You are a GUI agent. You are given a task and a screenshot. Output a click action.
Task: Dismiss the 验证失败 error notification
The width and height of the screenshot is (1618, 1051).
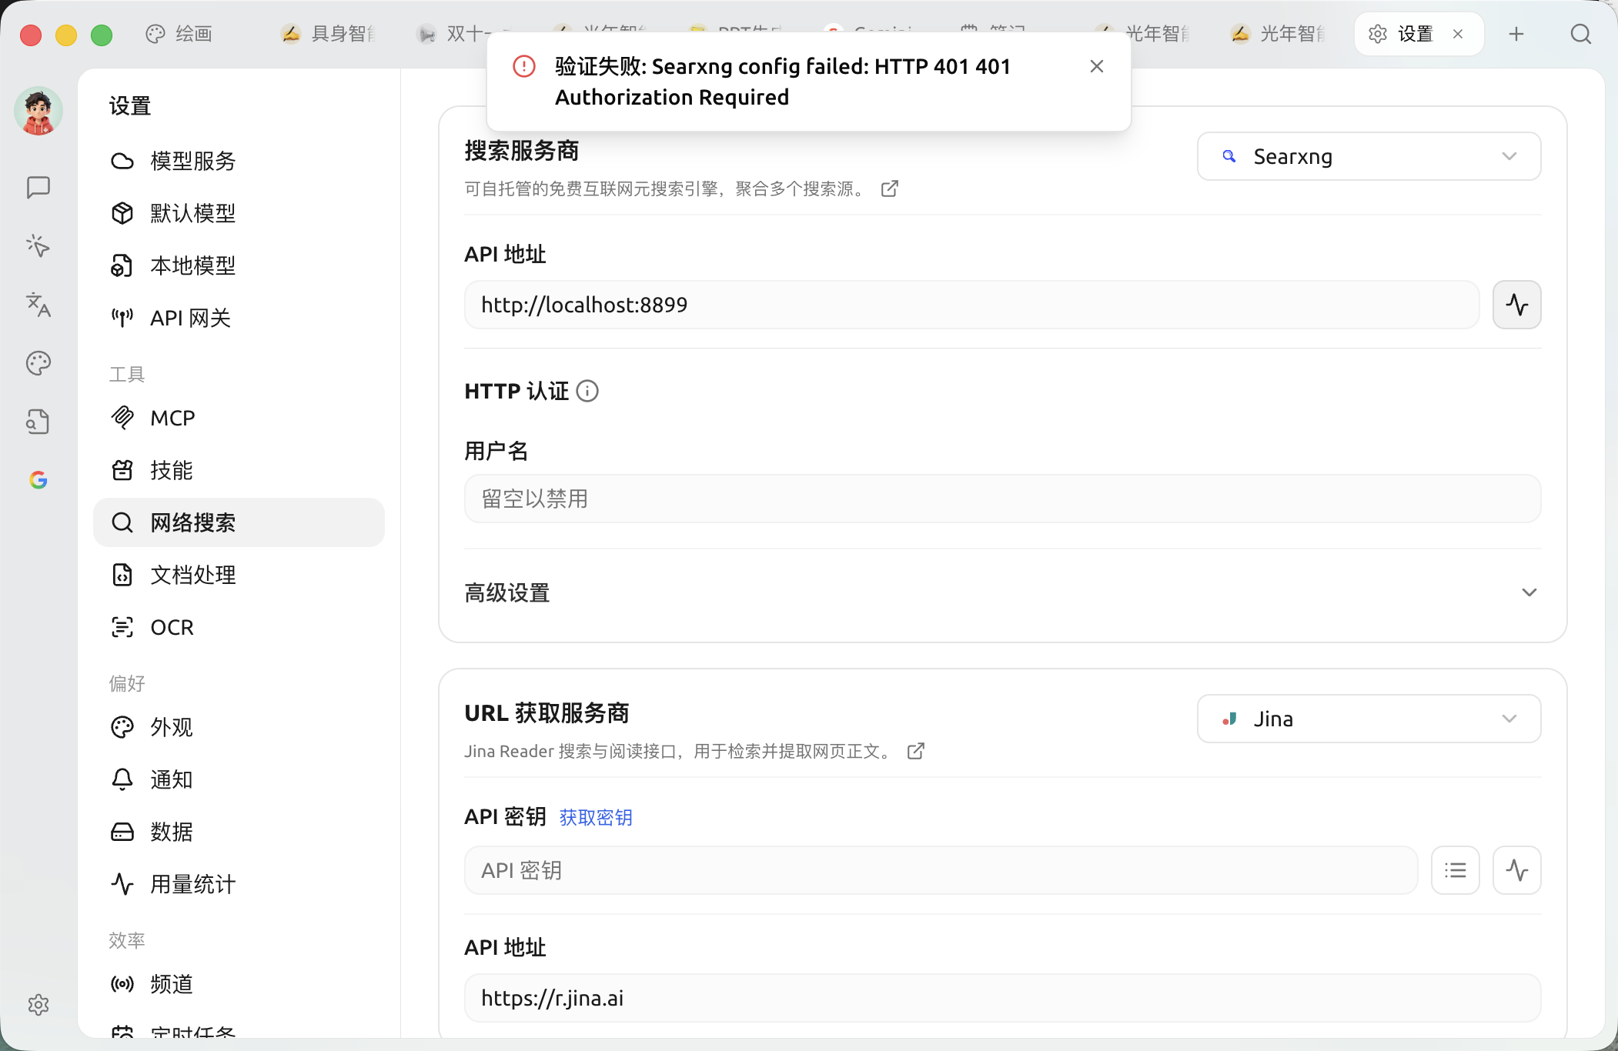tap(1097, 66)
